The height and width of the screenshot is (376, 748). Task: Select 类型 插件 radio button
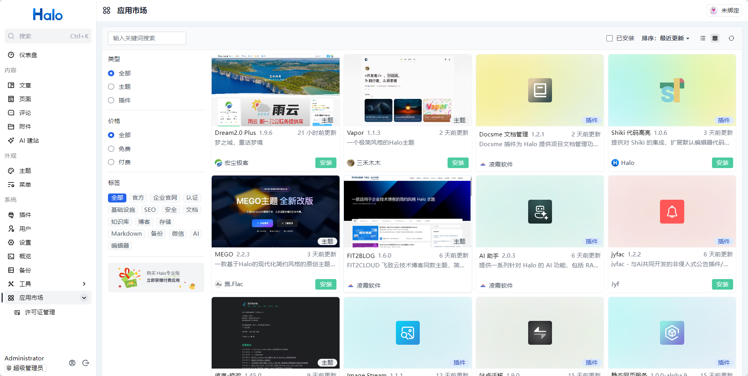point(111,100)
